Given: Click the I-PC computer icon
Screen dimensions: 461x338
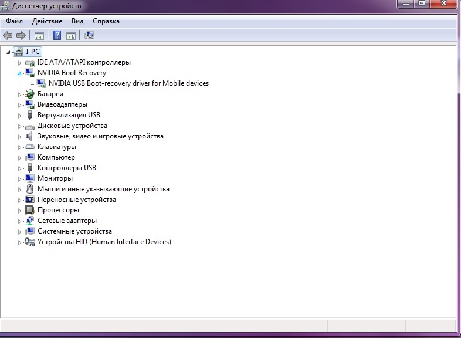Looking at the screenshot, I should click(x=18, y=52).
